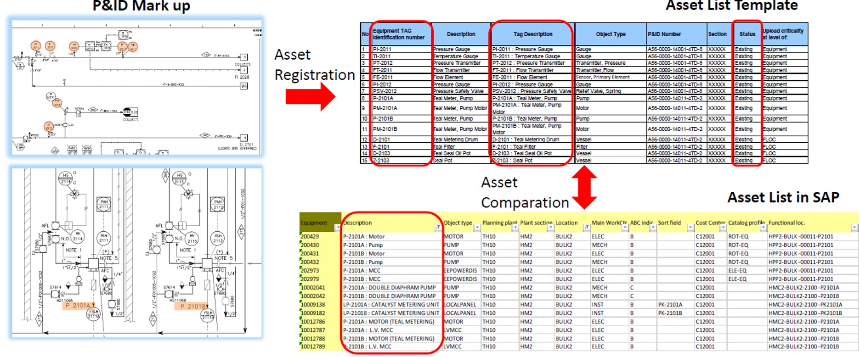
Task: Select equipment number 10009138 cell
Action: click(320, 305)
